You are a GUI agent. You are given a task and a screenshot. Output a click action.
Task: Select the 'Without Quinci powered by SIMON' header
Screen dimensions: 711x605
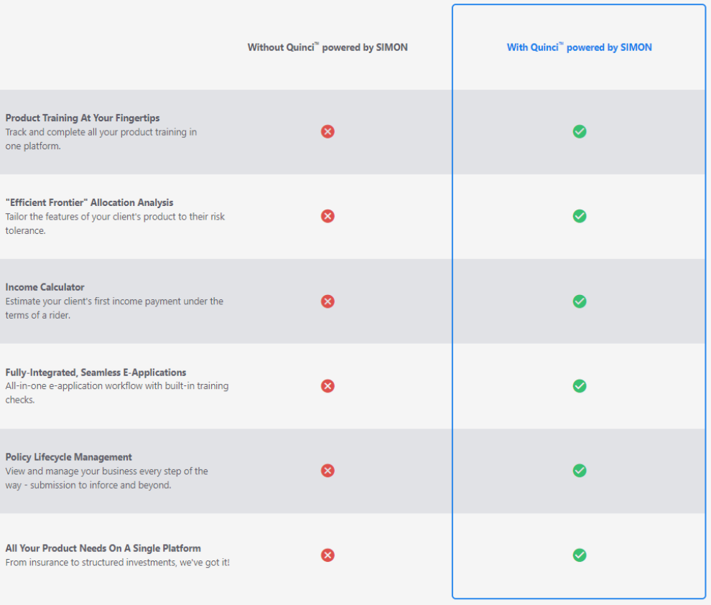click(x=327, y=47)
